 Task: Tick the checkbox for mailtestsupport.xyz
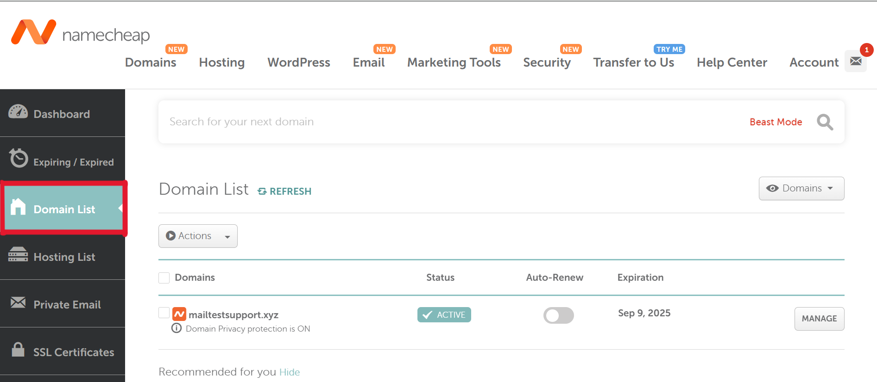click(164, 313)
